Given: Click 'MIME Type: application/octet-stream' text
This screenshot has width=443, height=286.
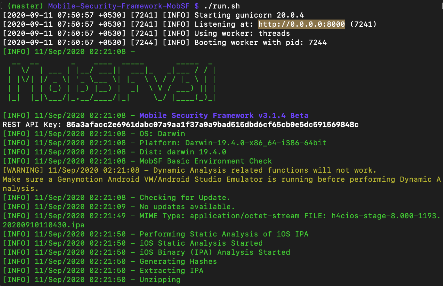Looking at the screenshot, I should pos(220,216).
